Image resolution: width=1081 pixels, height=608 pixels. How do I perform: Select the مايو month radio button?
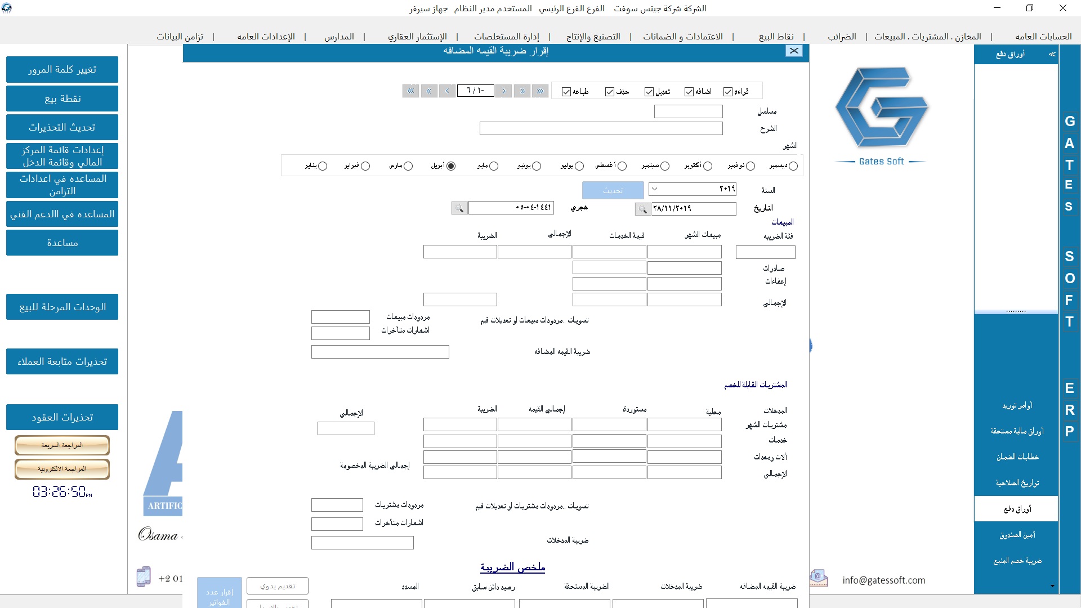494,166
